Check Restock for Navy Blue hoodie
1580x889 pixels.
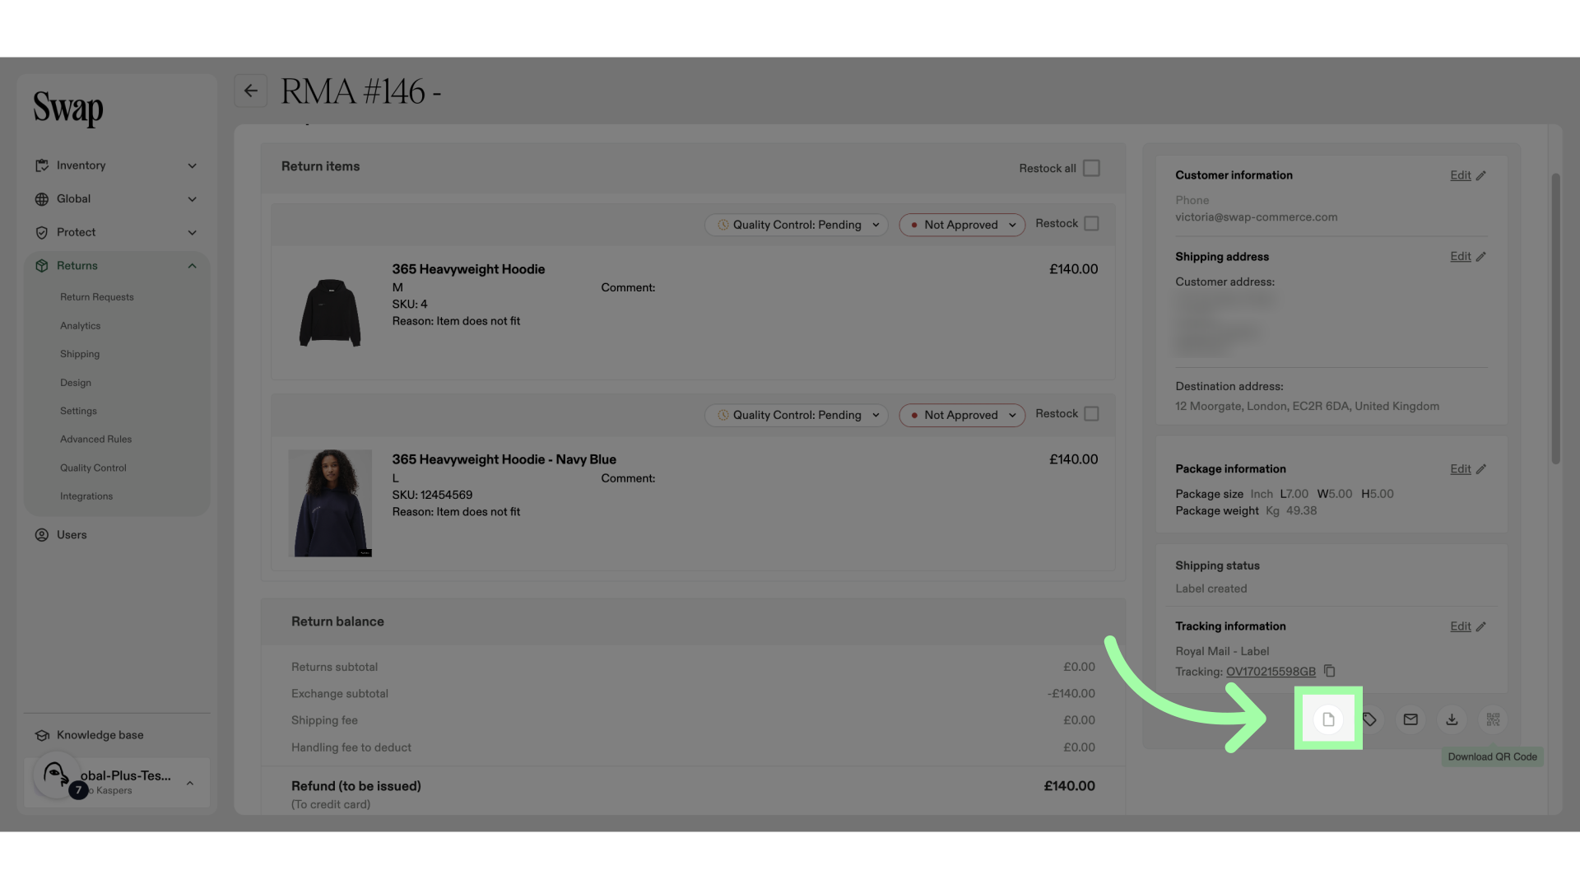click(1091, 414)
